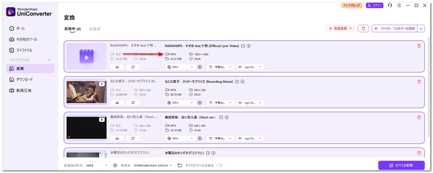Click the すべてを変換 button
This screenshot has width=433, height=173.
point(401,165)
